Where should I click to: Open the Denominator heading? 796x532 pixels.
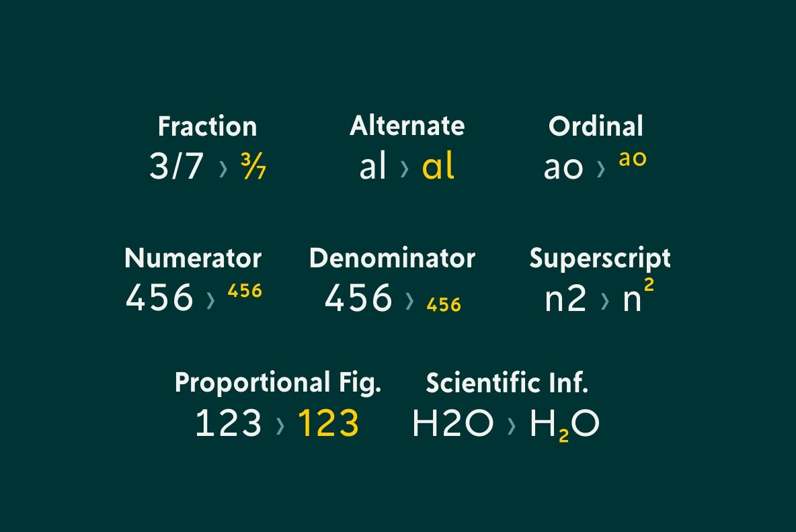tap(392, 258)
